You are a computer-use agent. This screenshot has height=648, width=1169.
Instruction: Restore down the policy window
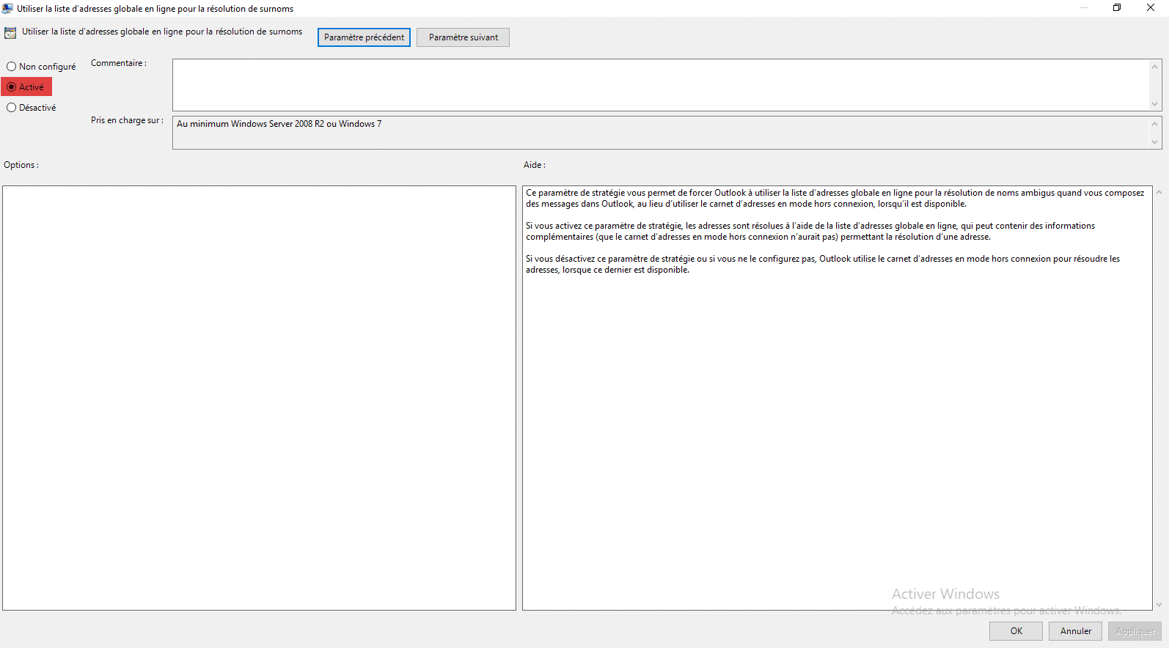point(1116,8)
